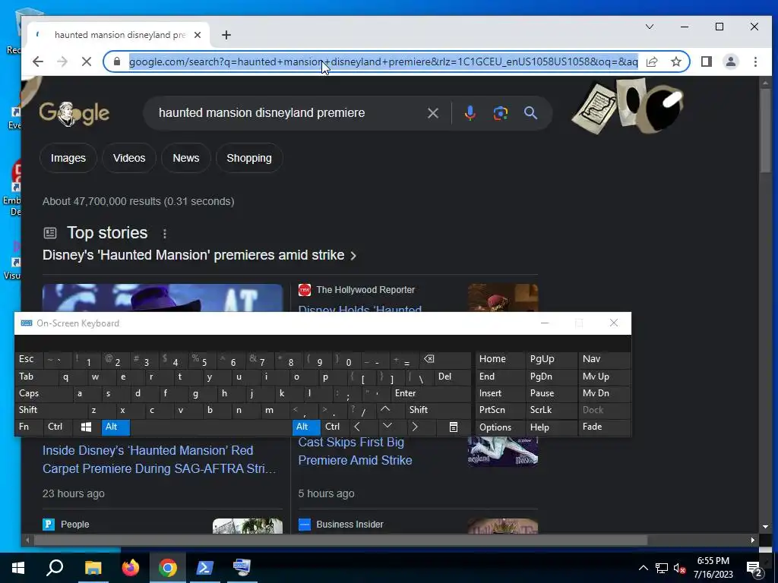Open Chrome side panel icon
This screenshot has width=778, height=583.
click(706, 61)
